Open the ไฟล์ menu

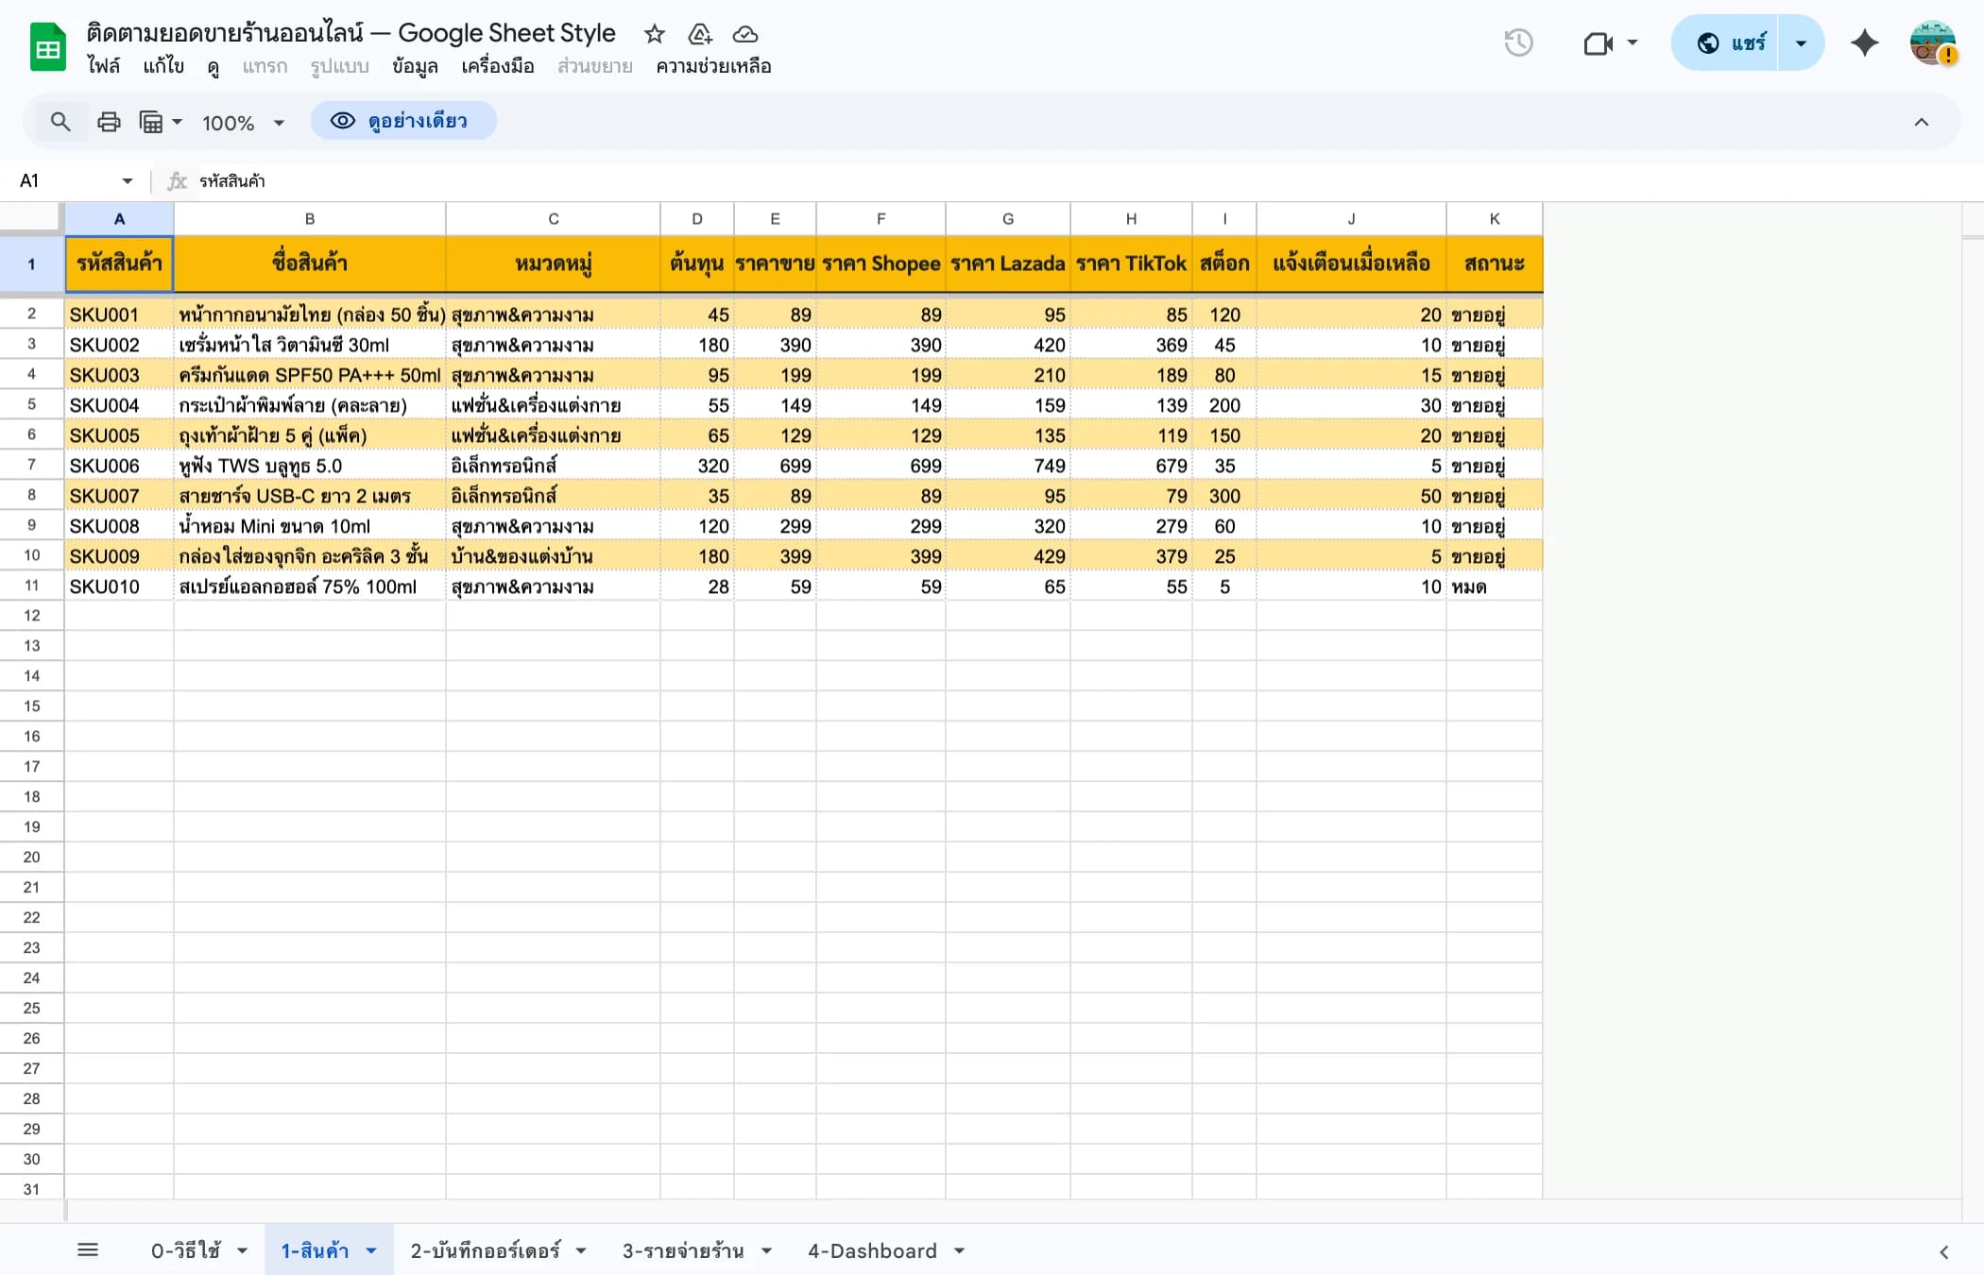pyautogui.click(x=105, y=67)
